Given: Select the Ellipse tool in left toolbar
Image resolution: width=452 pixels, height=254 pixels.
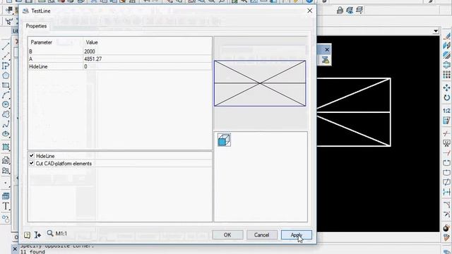Looking at the screenshot, I should pos(6,134).
